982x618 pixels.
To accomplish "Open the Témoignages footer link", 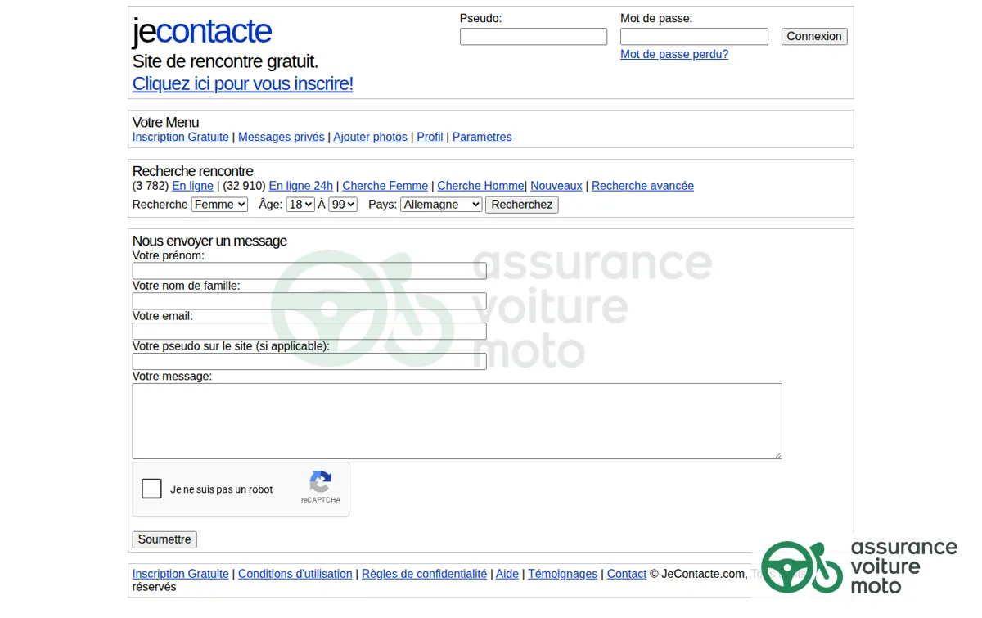I will pos(563,574).
